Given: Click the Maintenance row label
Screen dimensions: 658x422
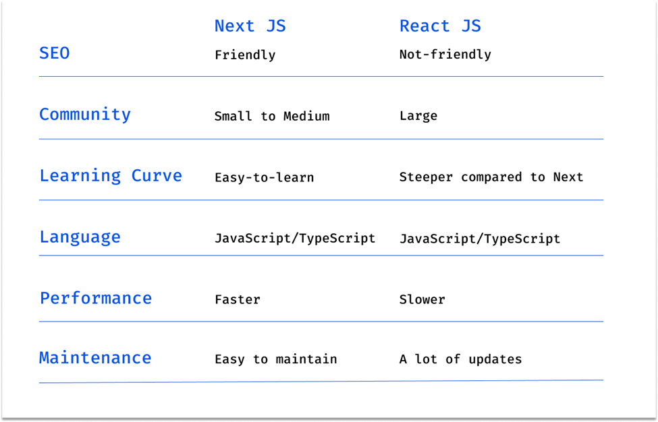Looking at the screenshot, I should tap(95, 358).
